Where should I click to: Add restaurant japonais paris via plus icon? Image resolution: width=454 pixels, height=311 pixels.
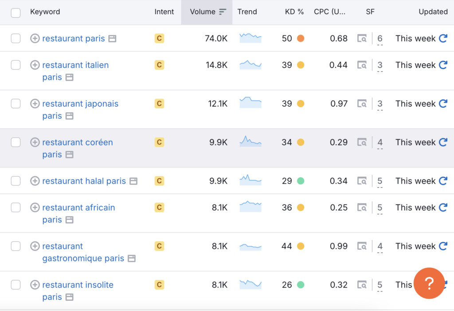point(35,103)
